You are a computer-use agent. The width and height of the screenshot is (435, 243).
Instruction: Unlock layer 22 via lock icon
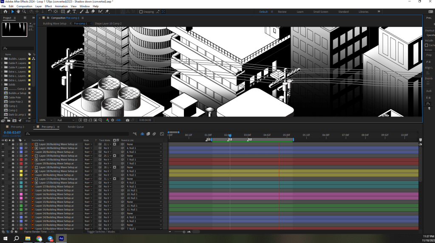[x=13, y=148]
